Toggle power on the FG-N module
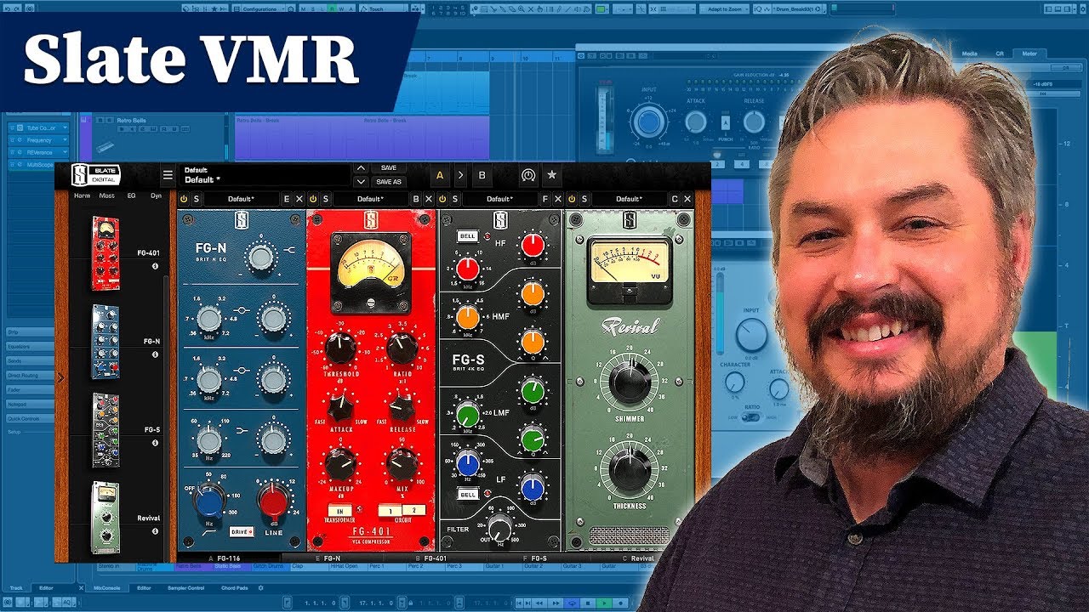Screen dimensions: 1089x612 point(184,199)
